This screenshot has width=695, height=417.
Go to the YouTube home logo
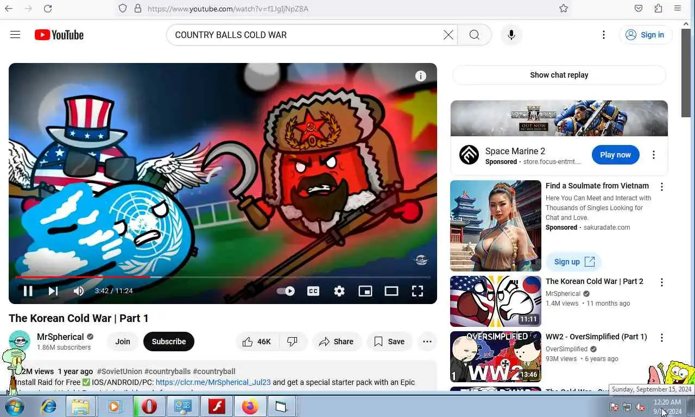tap(59, 35)
